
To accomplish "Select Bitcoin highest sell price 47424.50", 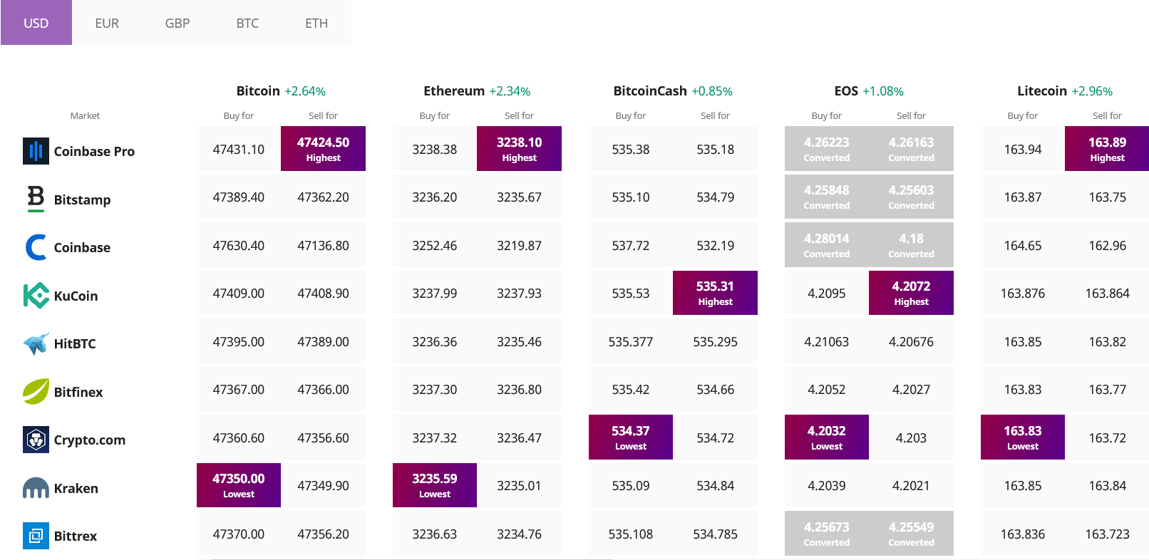I will tap(323, 149).
